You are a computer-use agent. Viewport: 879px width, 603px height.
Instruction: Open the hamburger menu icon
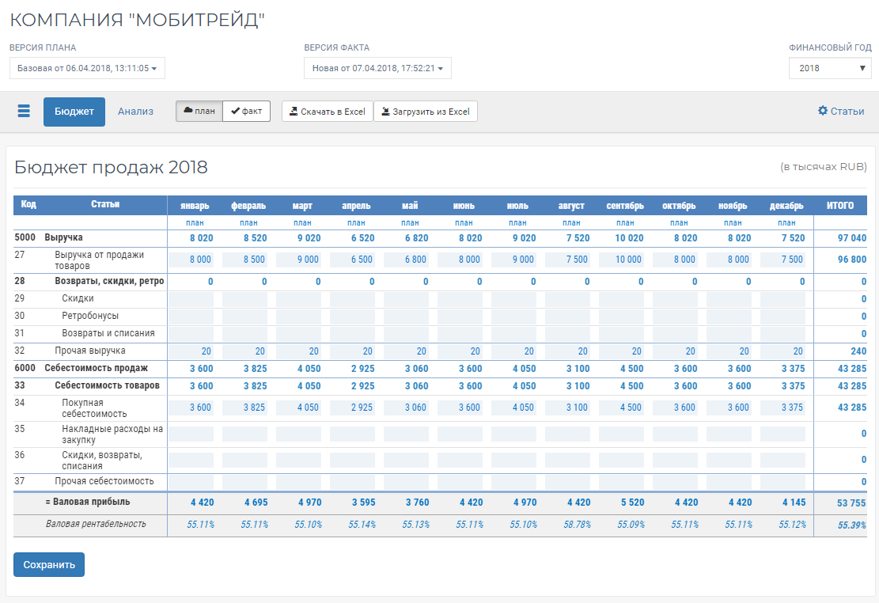[24, 112]
